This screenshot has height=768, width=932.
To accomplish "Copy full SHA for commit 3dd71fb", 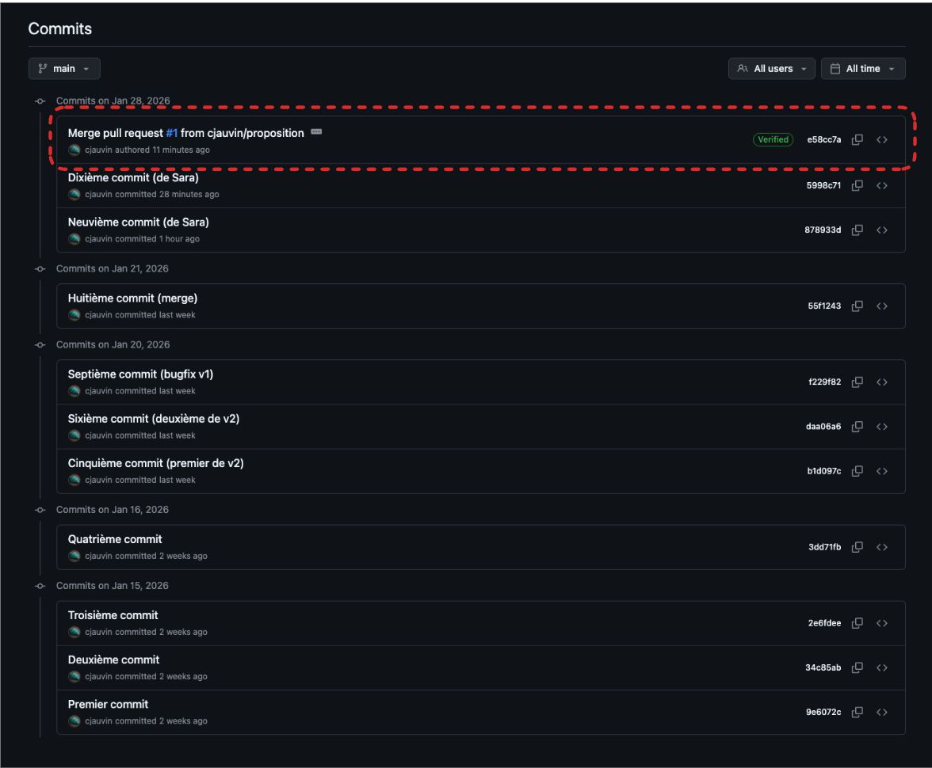I will click(x=857, y=547).
